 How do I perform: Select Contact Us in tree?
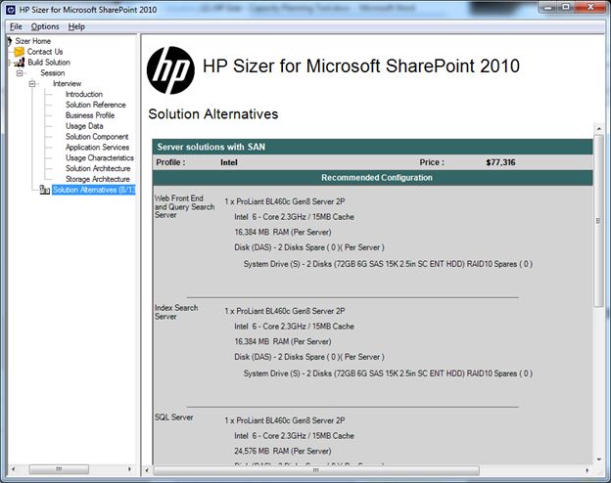pos(45,52)
